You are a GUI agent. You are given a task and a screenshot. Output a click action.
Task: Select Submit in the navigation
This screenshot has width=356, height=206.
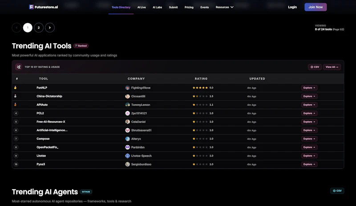[173, 7]
